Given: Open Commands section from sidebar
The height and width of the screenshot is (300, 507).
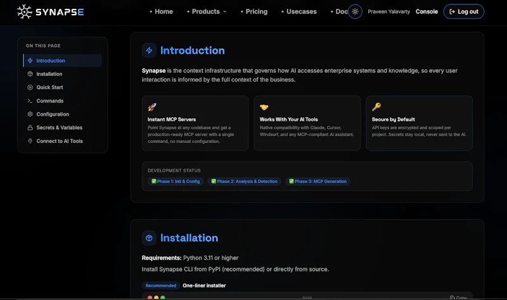Looking at the screenshot, I should click(50, 101).
